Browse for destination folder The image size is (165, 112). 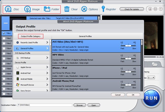point(80,105)
